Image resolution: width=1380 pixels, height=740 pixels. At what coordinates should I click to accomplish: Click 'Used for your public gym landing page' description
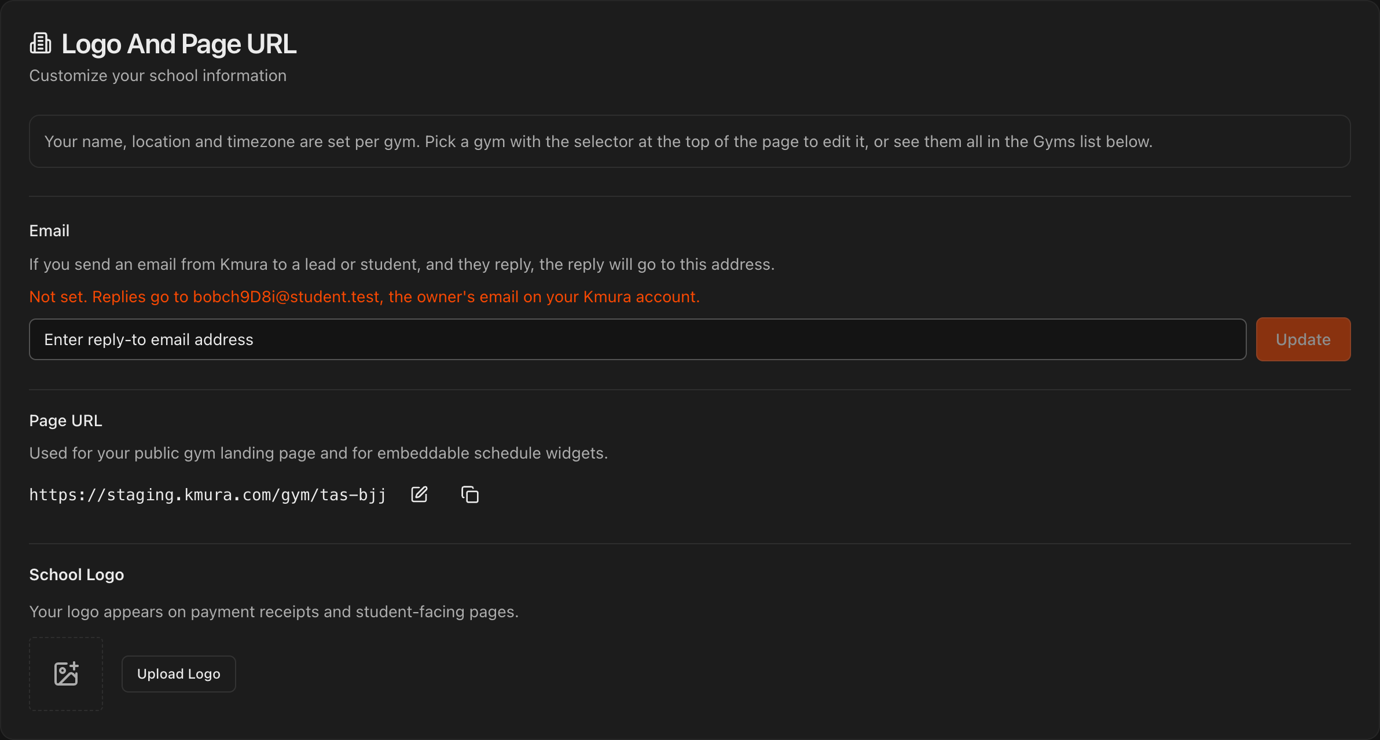[318, 453]
